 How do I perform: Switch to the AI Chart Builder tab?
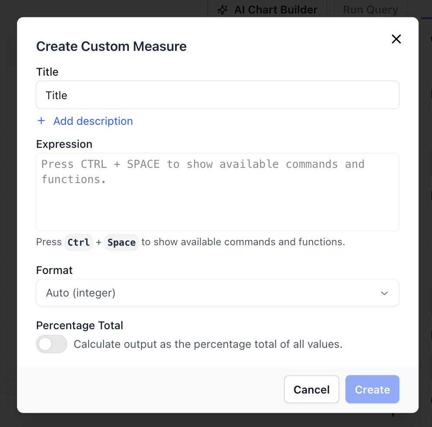coord(267,10)
